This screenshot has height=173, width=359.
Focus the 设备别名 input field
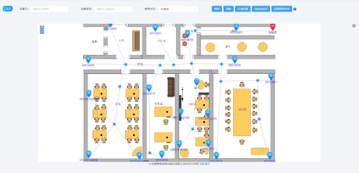pyautogui.click(x=113, y=9)
